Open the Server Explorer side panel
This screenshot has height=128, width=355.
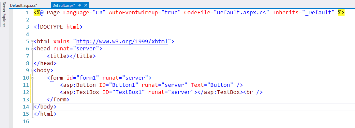(4, 14)
